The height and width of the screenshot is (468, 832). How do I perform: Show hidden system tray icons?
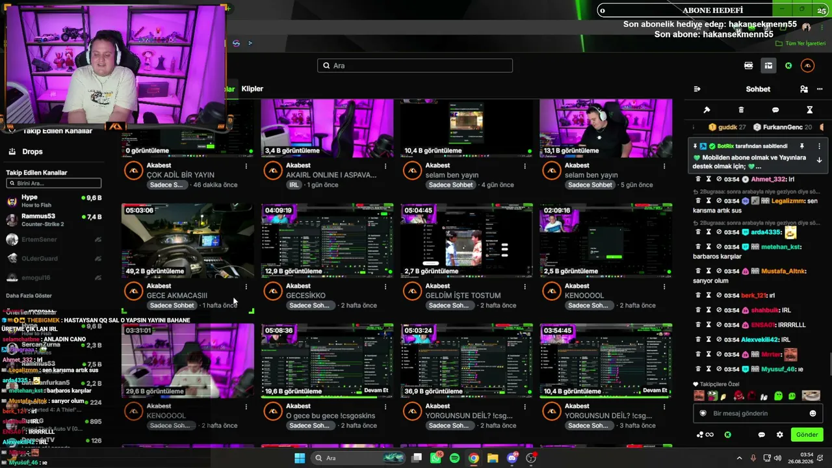(x=739, y=458)
